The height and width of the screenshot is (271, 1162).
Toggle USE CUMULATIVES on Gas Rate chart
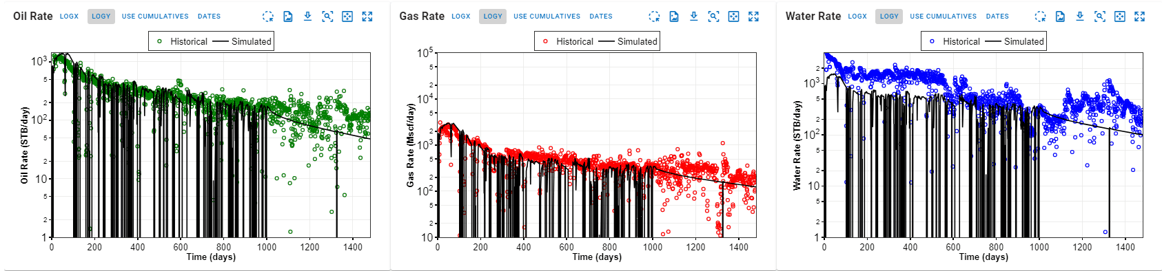(x=547, y=16)
